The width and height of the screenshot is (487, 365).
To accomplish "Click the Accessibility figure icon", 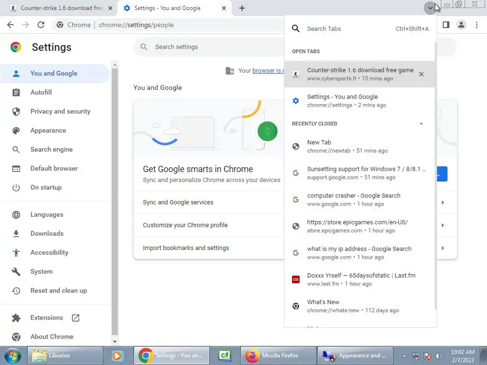I will pos(16,253).
